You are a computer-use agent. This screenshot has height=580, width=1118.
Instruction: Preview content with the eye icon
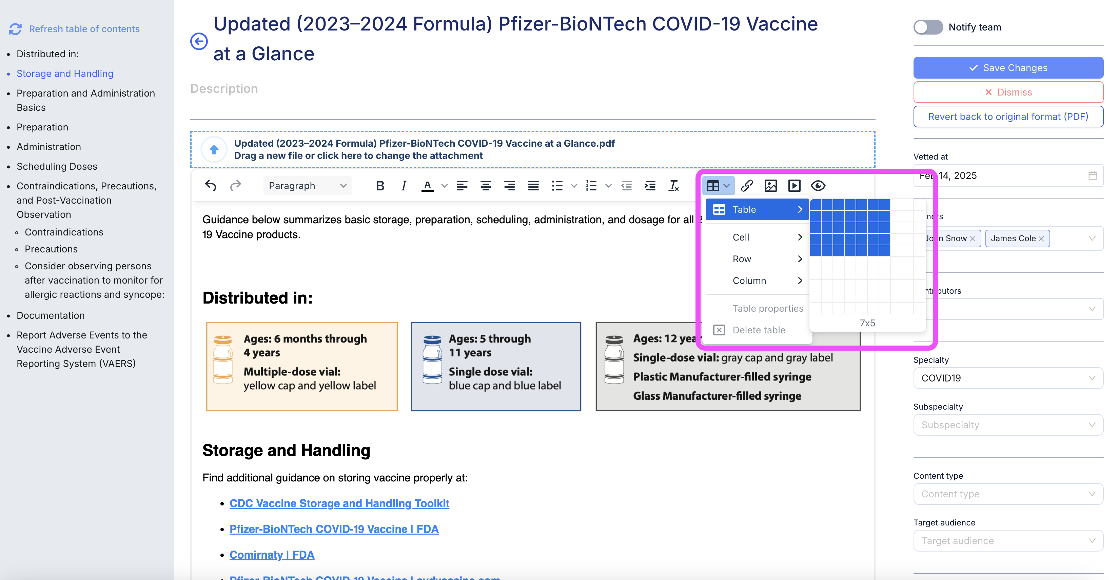[x=818, y=186]
